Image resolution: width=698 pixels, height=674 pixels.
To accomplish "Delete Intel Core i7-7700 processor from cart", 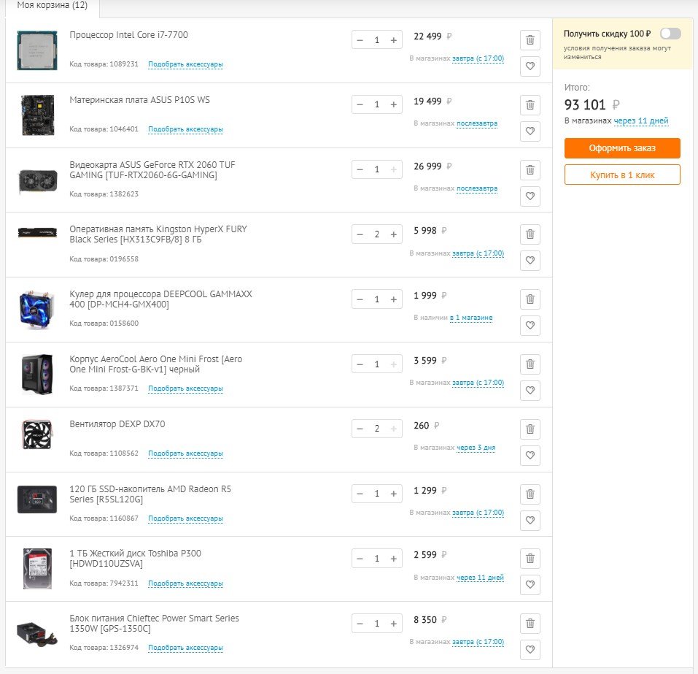I will coord(530,40).
